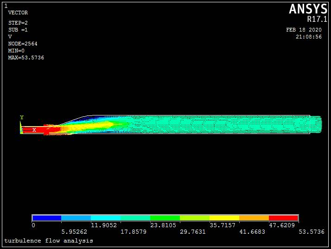Click the legend value 17.8579
The width and height of the screenshot is (331, 249).
134,232
